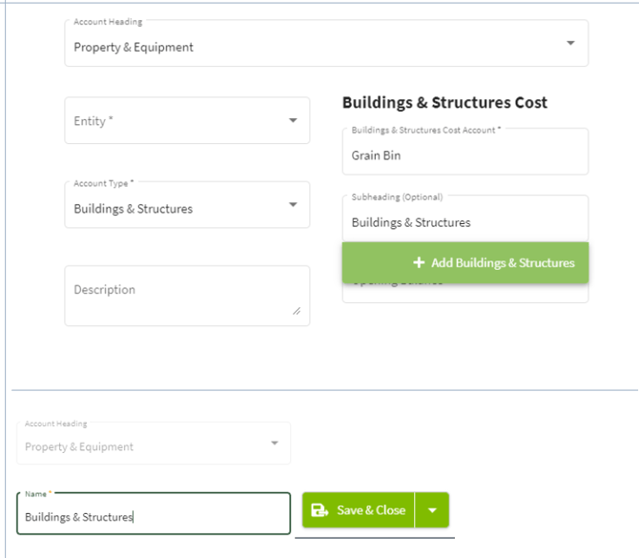Open the Save & Close split-button arrow
The image size is (639, 558).
[x=432, y=510]
